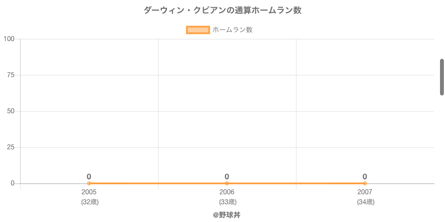Click the (33歳) age label

click(228, 202)
